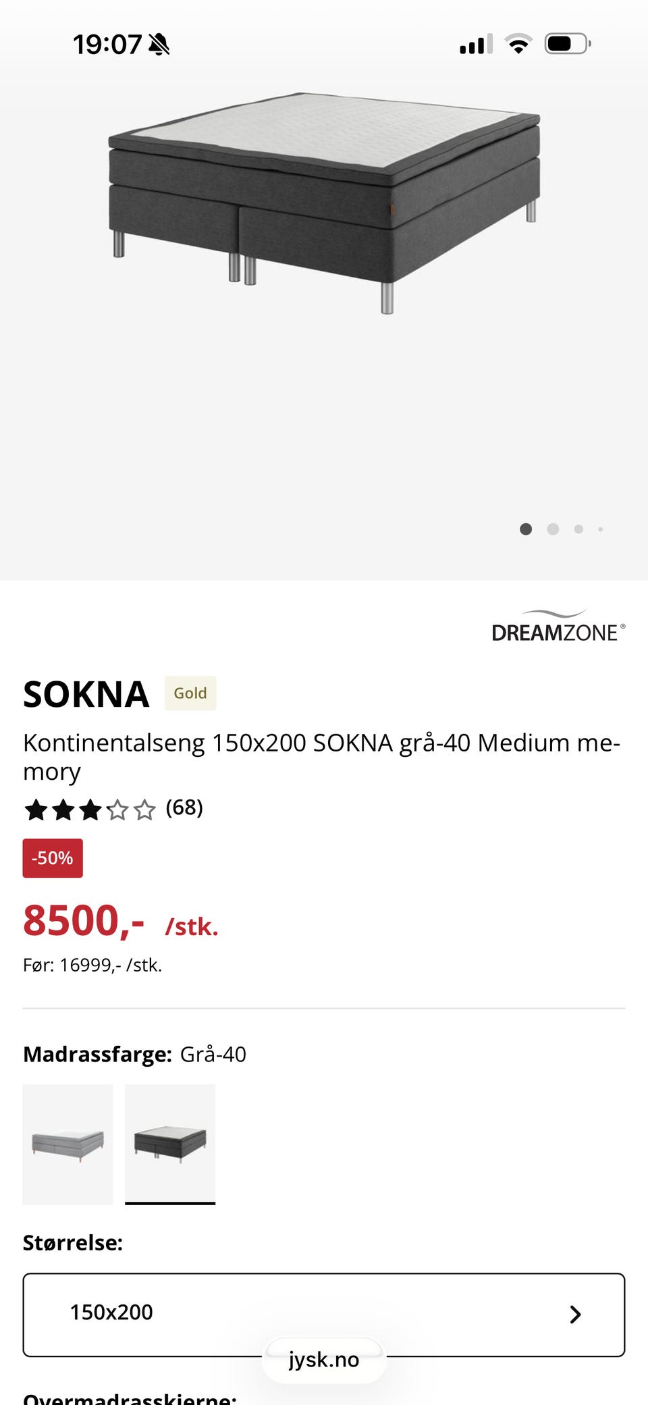The width and height of the screenshot is (648, 1405).
Task: Tap the -50% discount badge
Action: [53, 858]
